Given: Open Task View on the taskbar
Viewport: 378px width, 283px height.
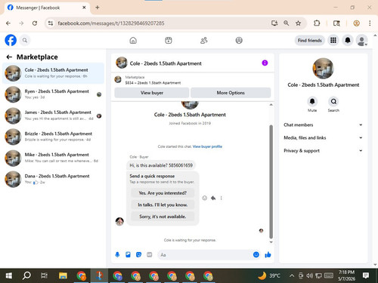Looking at the screenshot, I should point(45,275).
